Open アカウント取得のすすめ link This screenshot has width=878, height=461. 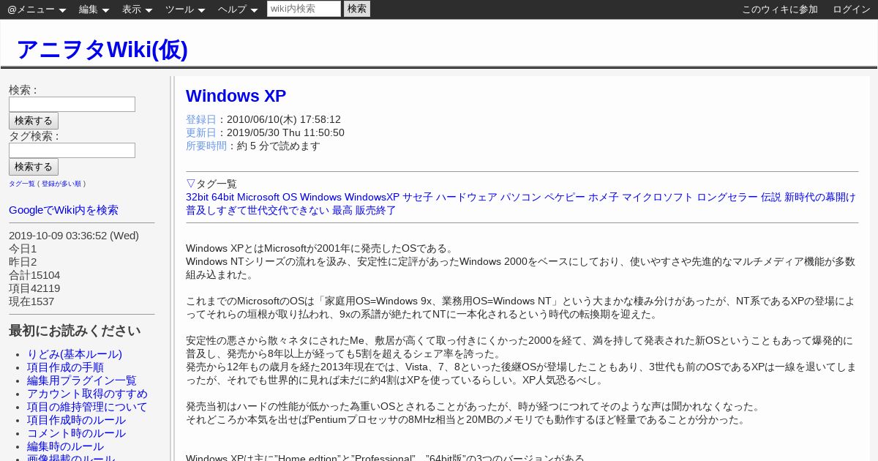pyautogui.click(x=87, y=394)
